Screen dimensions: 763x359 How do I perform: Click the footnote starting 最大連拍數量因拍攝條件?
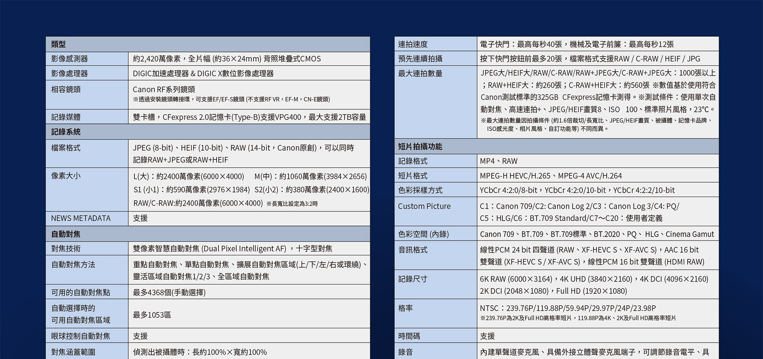[x=597, y=124]
